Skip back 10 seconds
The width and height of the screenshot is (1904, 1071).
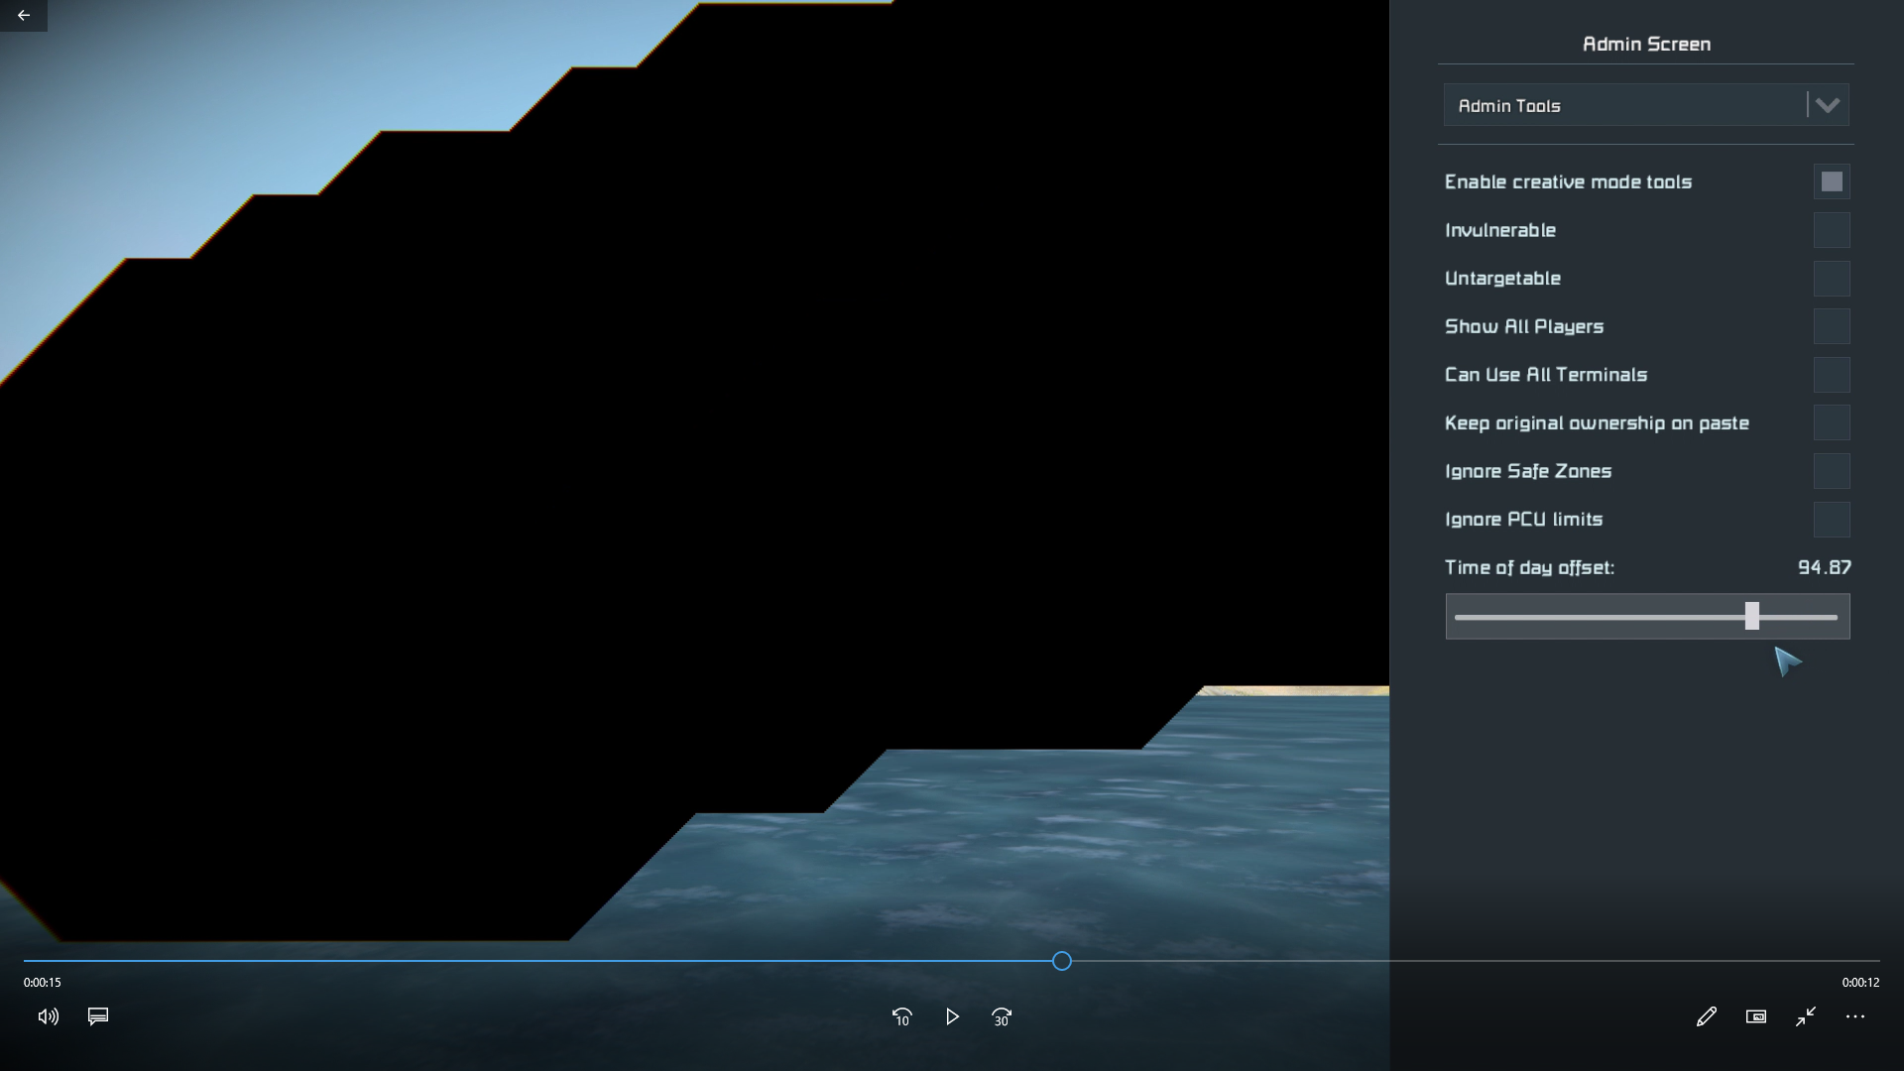pos(901,1016)
